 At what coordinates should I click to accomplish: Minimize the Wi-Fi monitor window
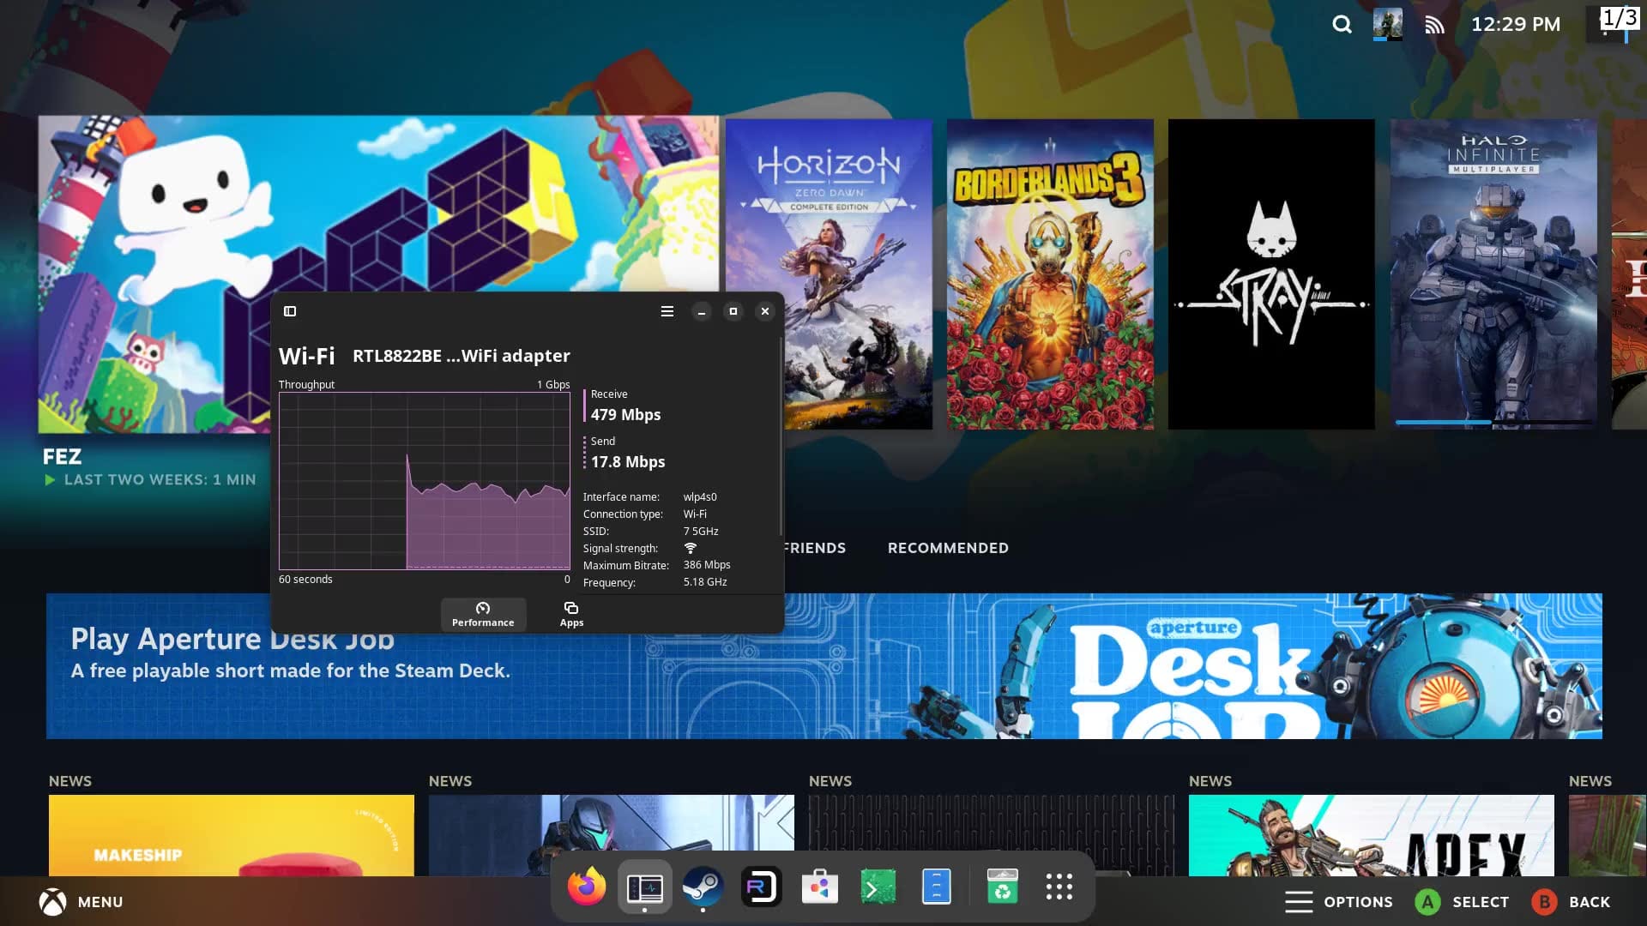coord(701,311)
